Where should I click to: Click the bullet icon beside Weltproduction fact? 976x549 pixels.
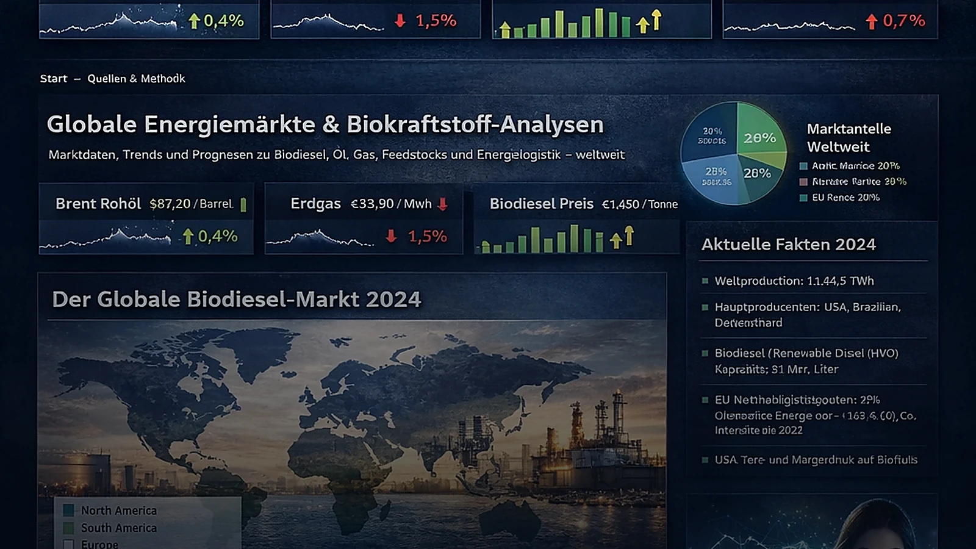pos(705,281)
